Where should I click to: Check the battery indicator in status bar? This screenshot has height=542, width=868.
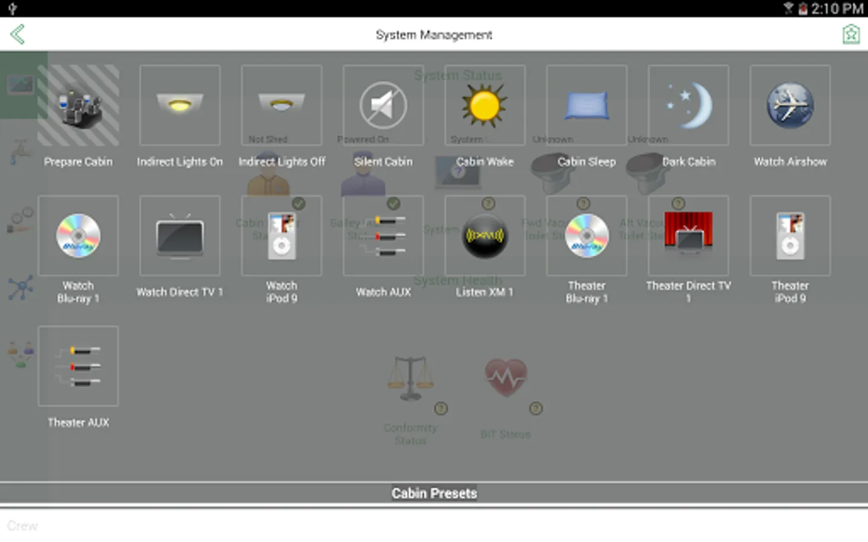pyautogui.click(x=803, y=8)
